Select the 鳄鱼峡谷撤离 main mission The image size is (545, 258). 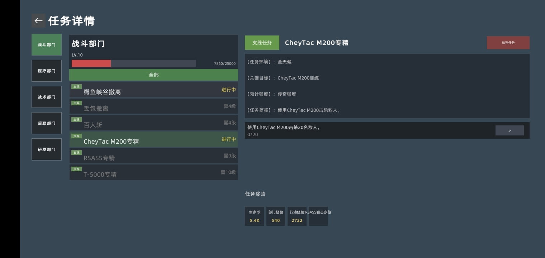(153, 90)
